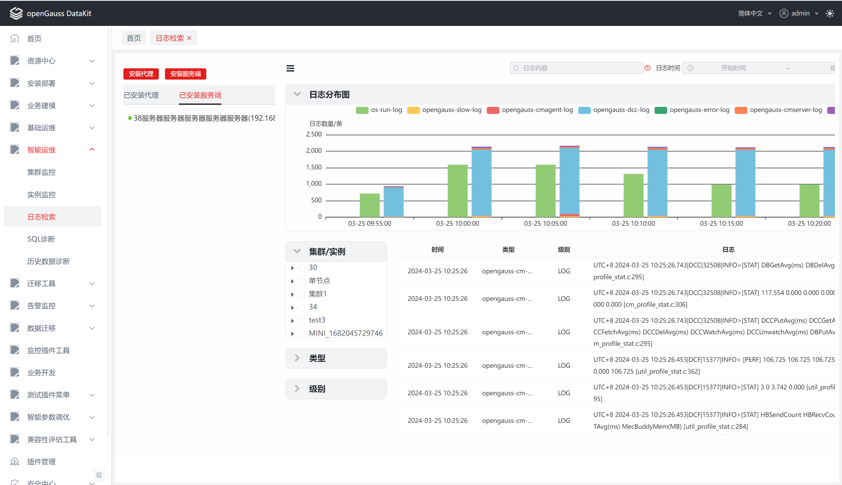The image size is (842, 485).
Task: Click the 插件管理 plugin icon
Action: click(15, 461)
